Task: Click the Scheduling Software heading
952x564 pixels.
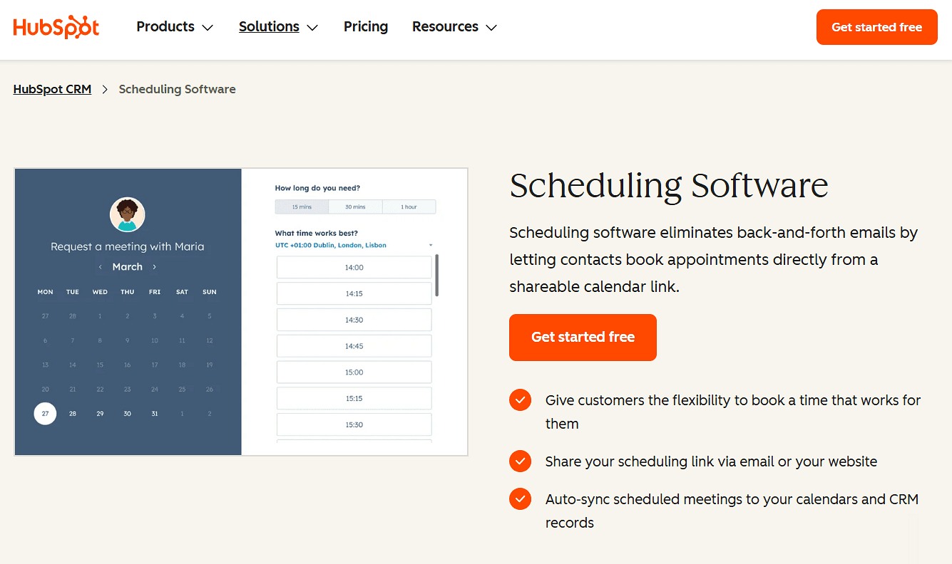Action: click(x=669, y=186)
